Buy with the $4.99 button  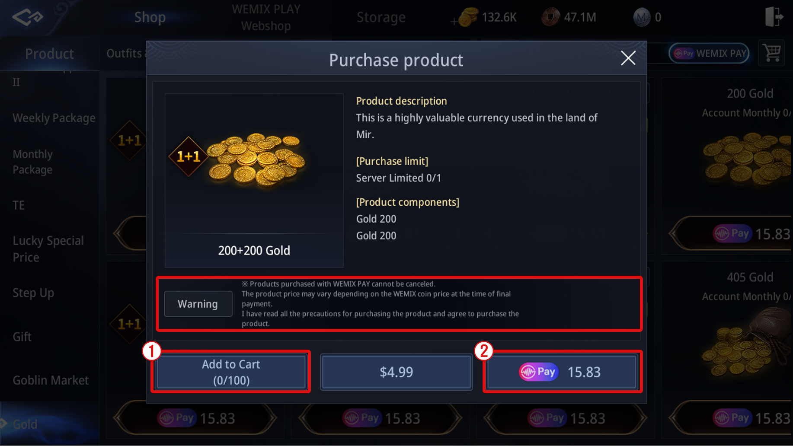(396, 372)
